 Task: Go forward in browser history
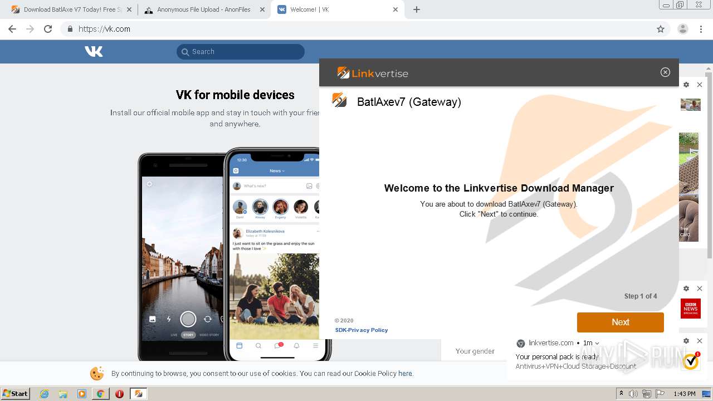30,29
